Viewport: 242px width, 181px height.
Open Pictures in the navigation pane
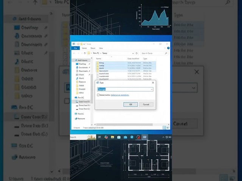click(80, 75)
